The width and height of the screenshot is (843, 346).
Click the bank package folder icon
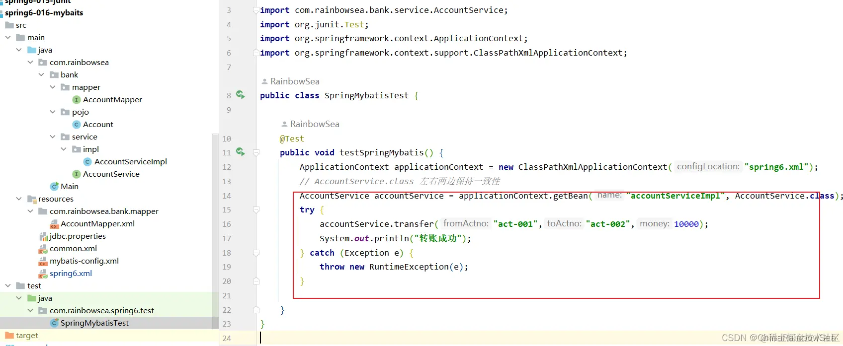coord(54,75)
